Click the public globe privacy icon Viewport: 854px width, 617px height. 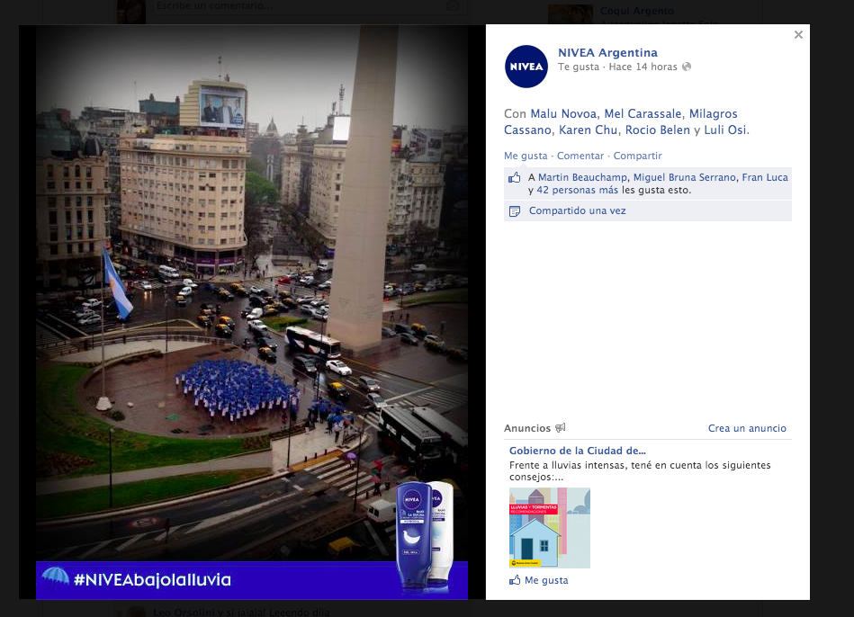(x=687, y=67)
